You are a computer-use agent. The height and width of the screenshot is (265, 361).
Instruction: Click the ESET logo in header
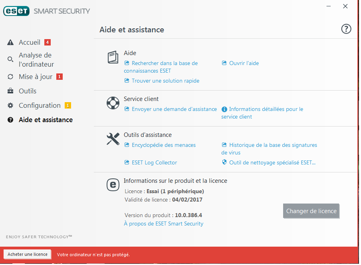pos(16,11)
